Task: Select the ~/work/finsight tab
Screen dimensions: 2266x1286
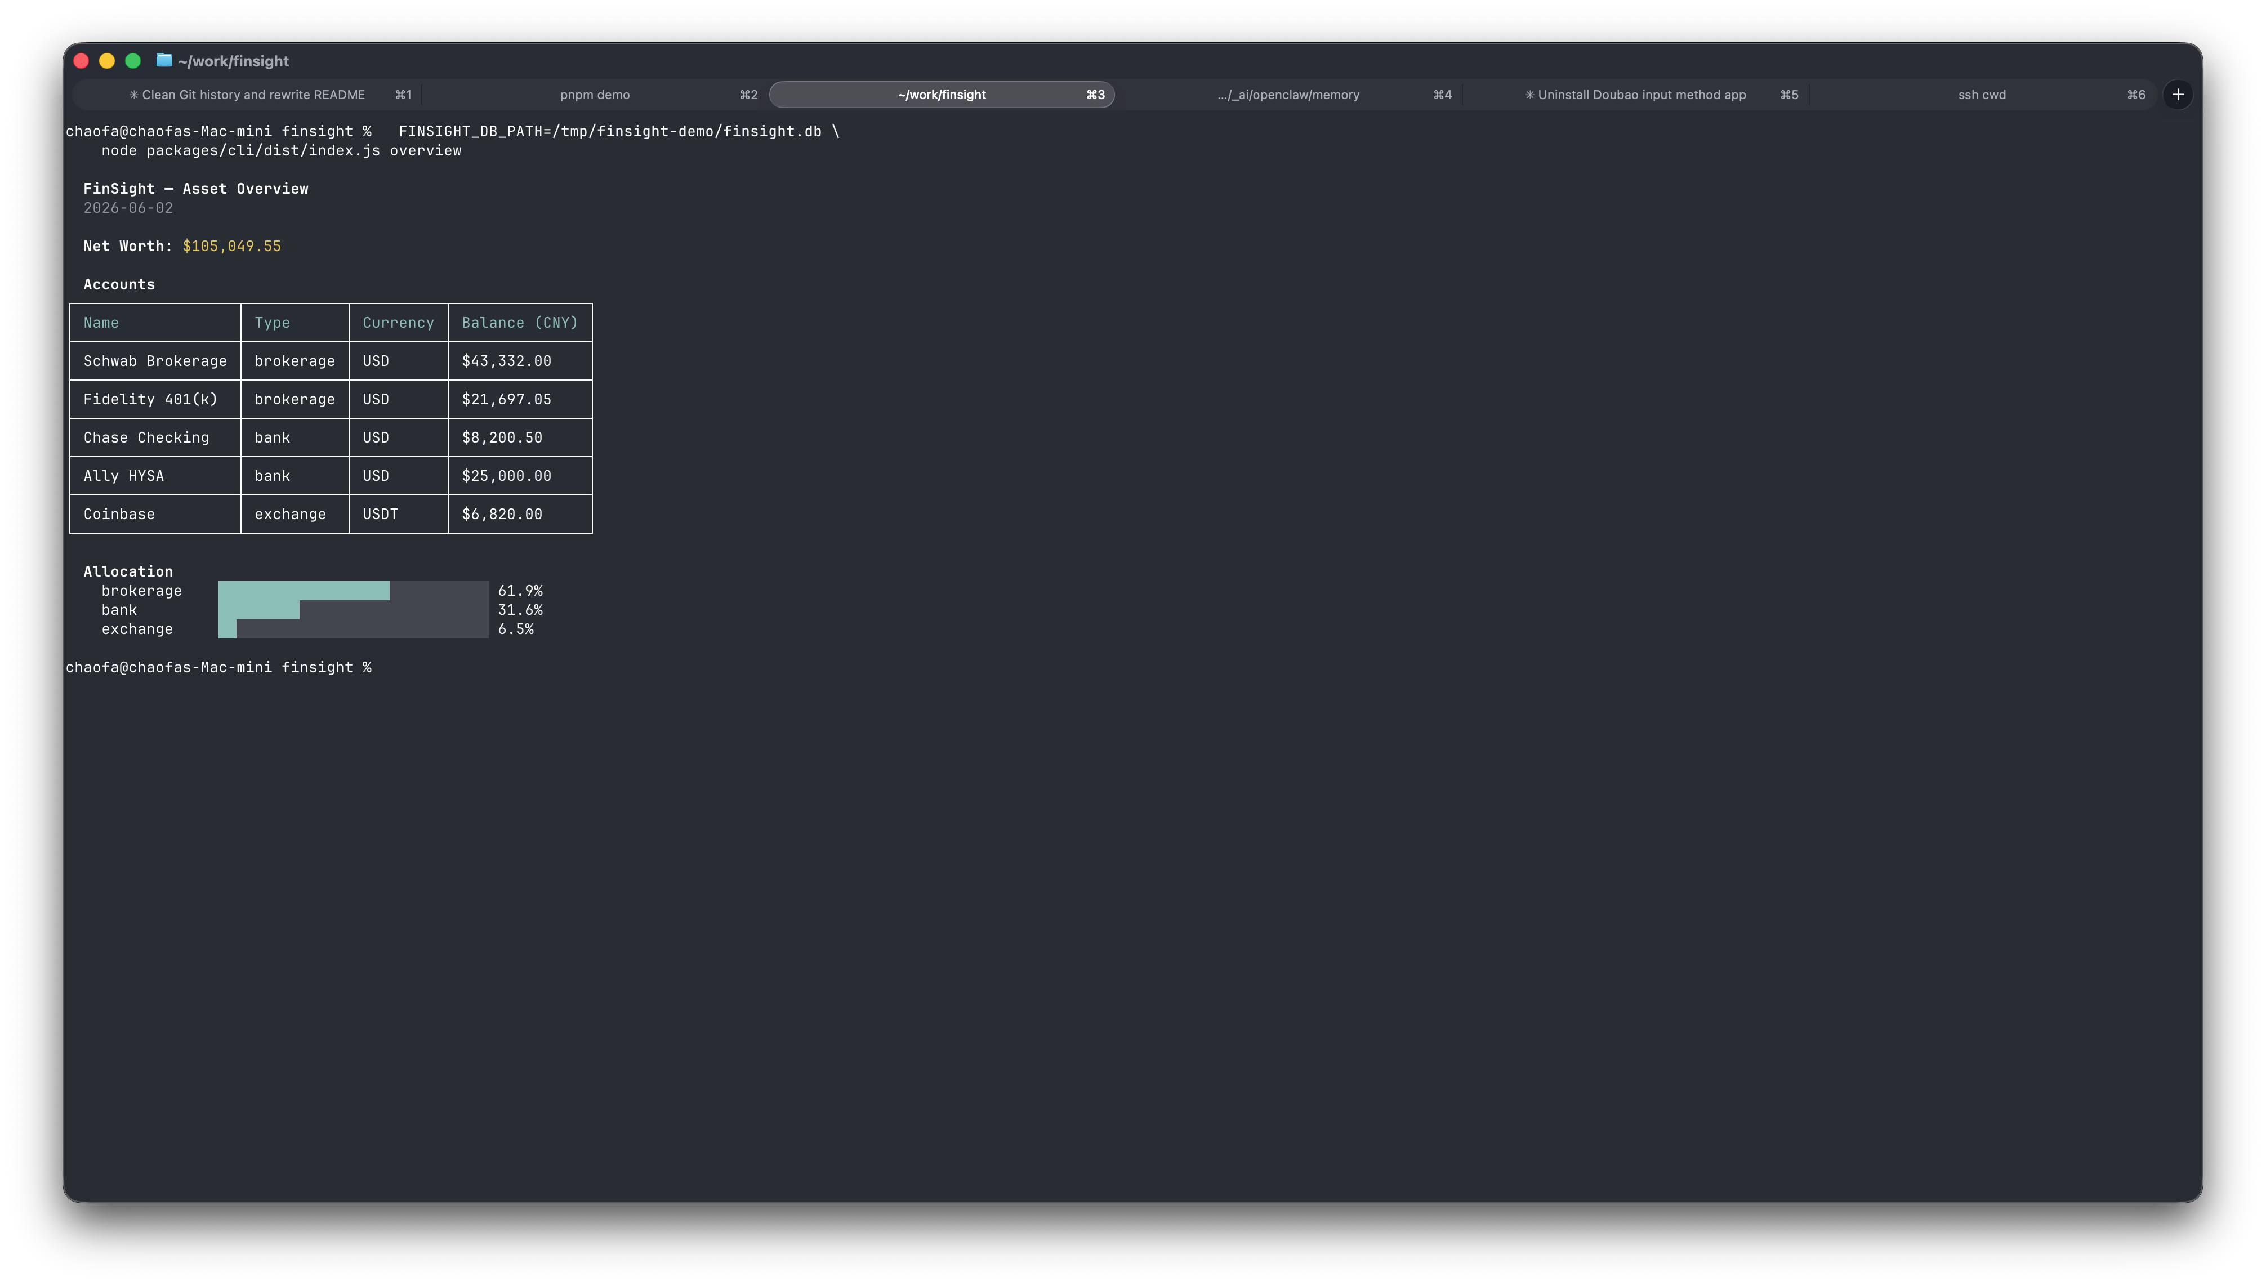Action: click(942, 95)
